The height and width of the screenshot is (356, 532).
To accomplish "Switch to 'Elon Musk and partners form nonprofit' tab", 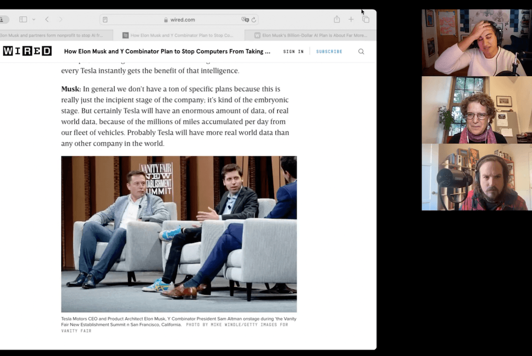I will 56,35.
